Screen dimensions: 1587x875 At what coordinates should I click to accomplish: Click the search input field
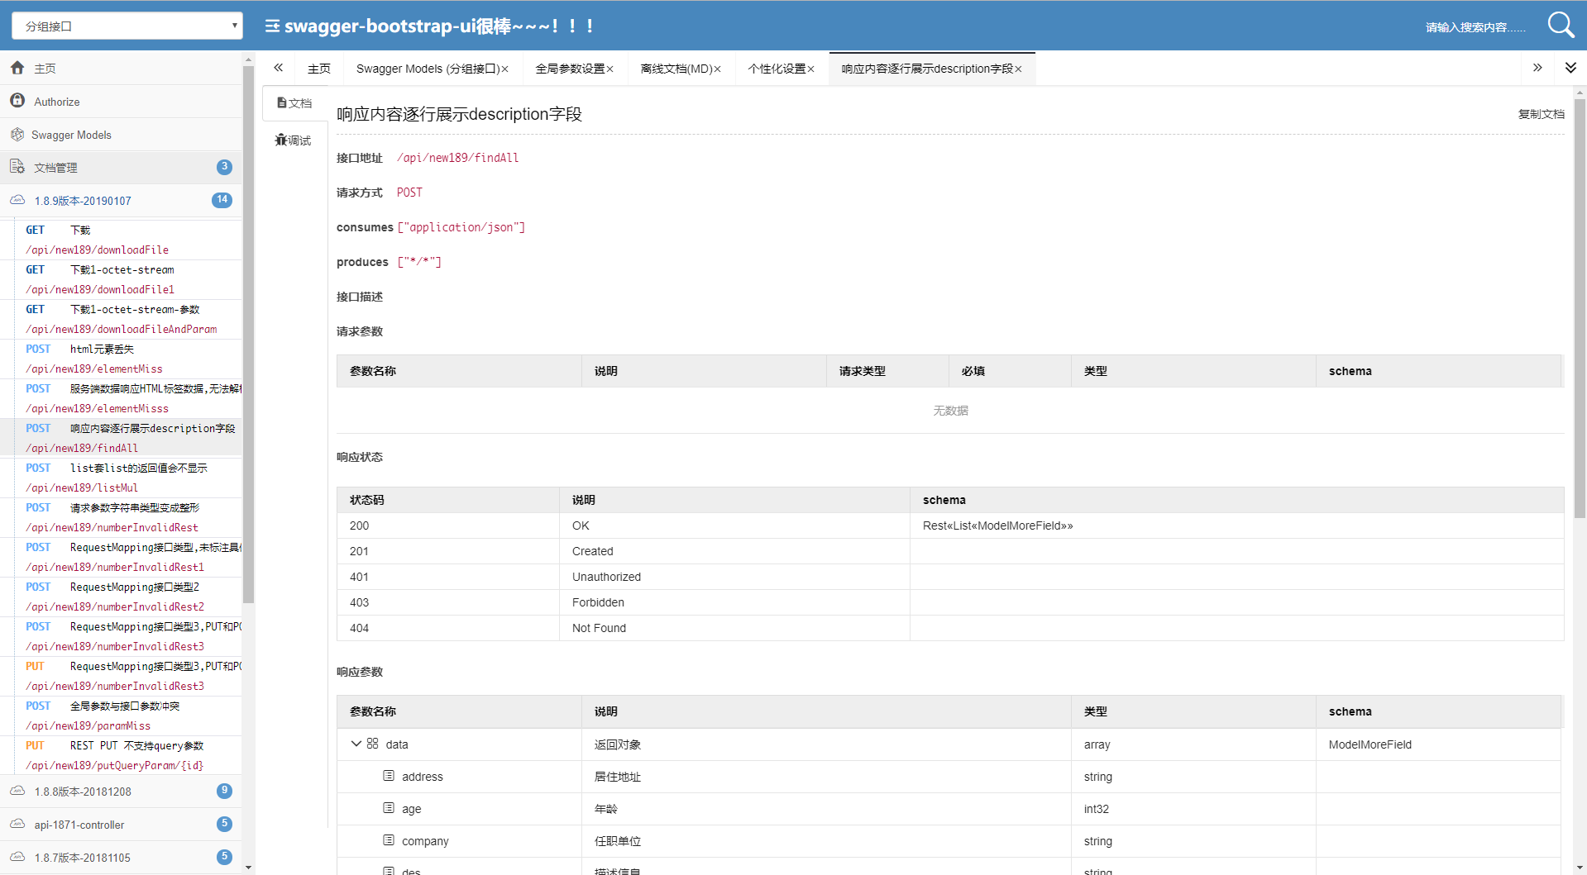tap(1476, 27)
